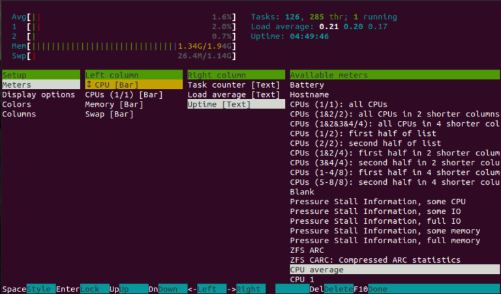501x294 pixels.
Task: Choose ZFS ARC from Available meters
Action: coord(307,250)
